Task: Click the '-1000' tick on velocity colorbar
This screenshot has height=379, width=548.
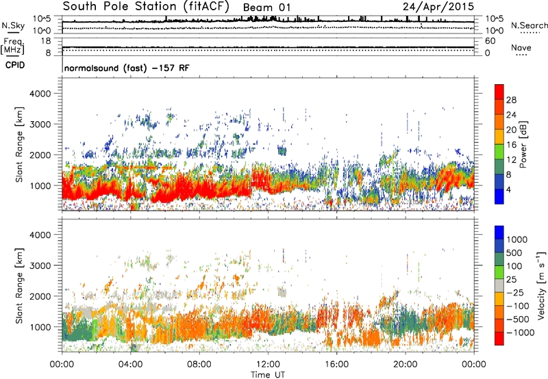Action: point(521,332)
